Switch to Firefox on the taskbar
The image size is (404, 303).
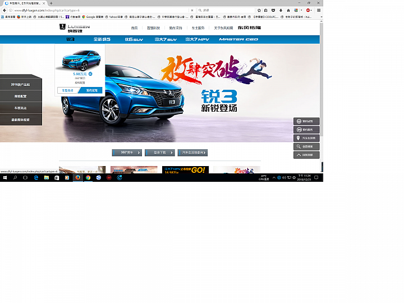[x=77, y=177]
